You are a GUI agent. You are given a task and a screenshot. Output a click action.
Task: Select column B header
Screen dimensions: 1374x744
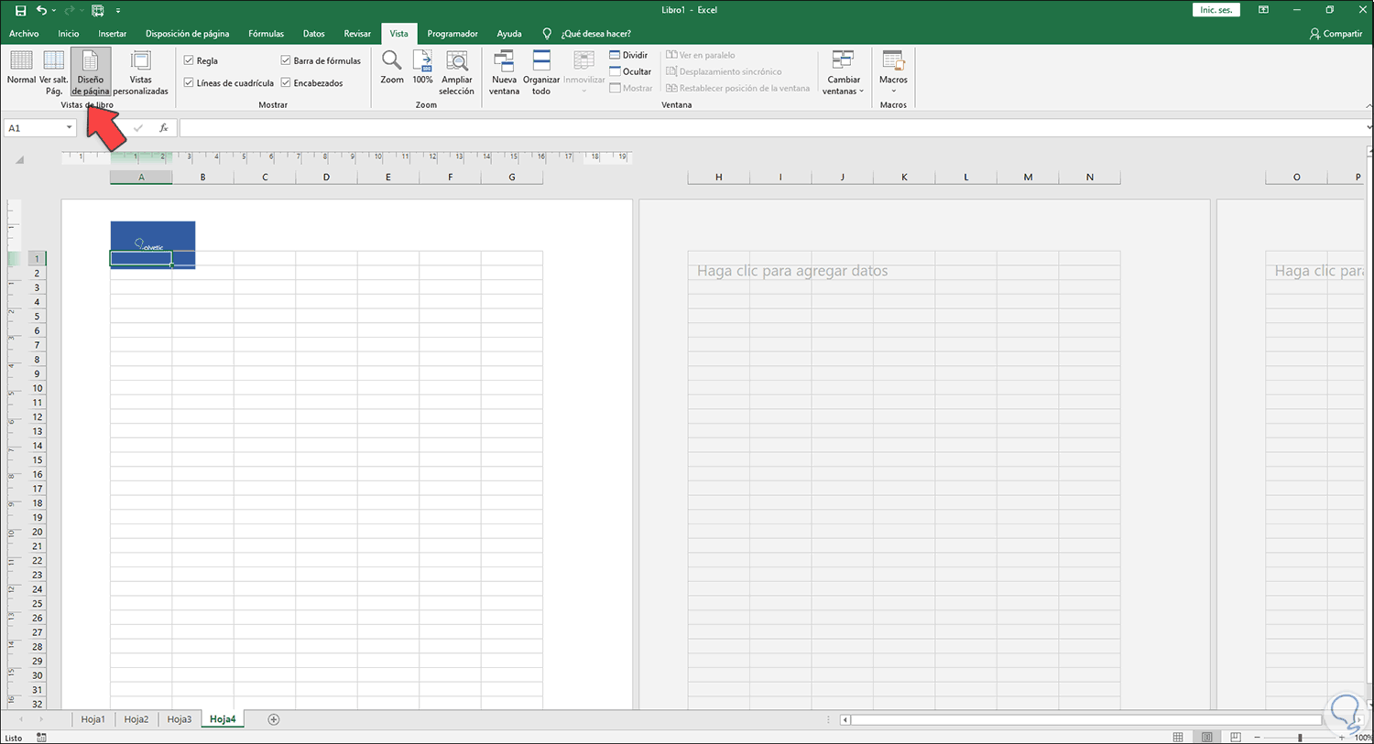pyautogui.click(x=203, y=178)
